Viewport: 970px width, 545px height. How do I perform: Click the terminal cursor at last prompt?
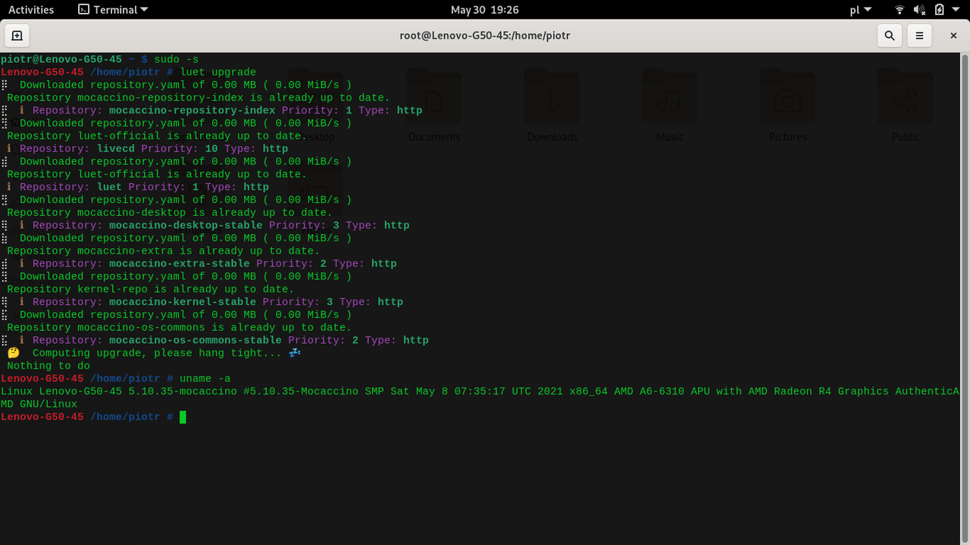[x=183, y=417]
